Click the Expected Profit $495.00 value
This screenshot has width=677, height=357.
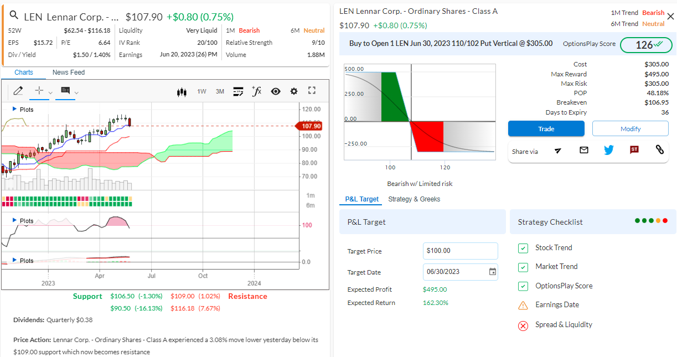(x=435, y=289)
